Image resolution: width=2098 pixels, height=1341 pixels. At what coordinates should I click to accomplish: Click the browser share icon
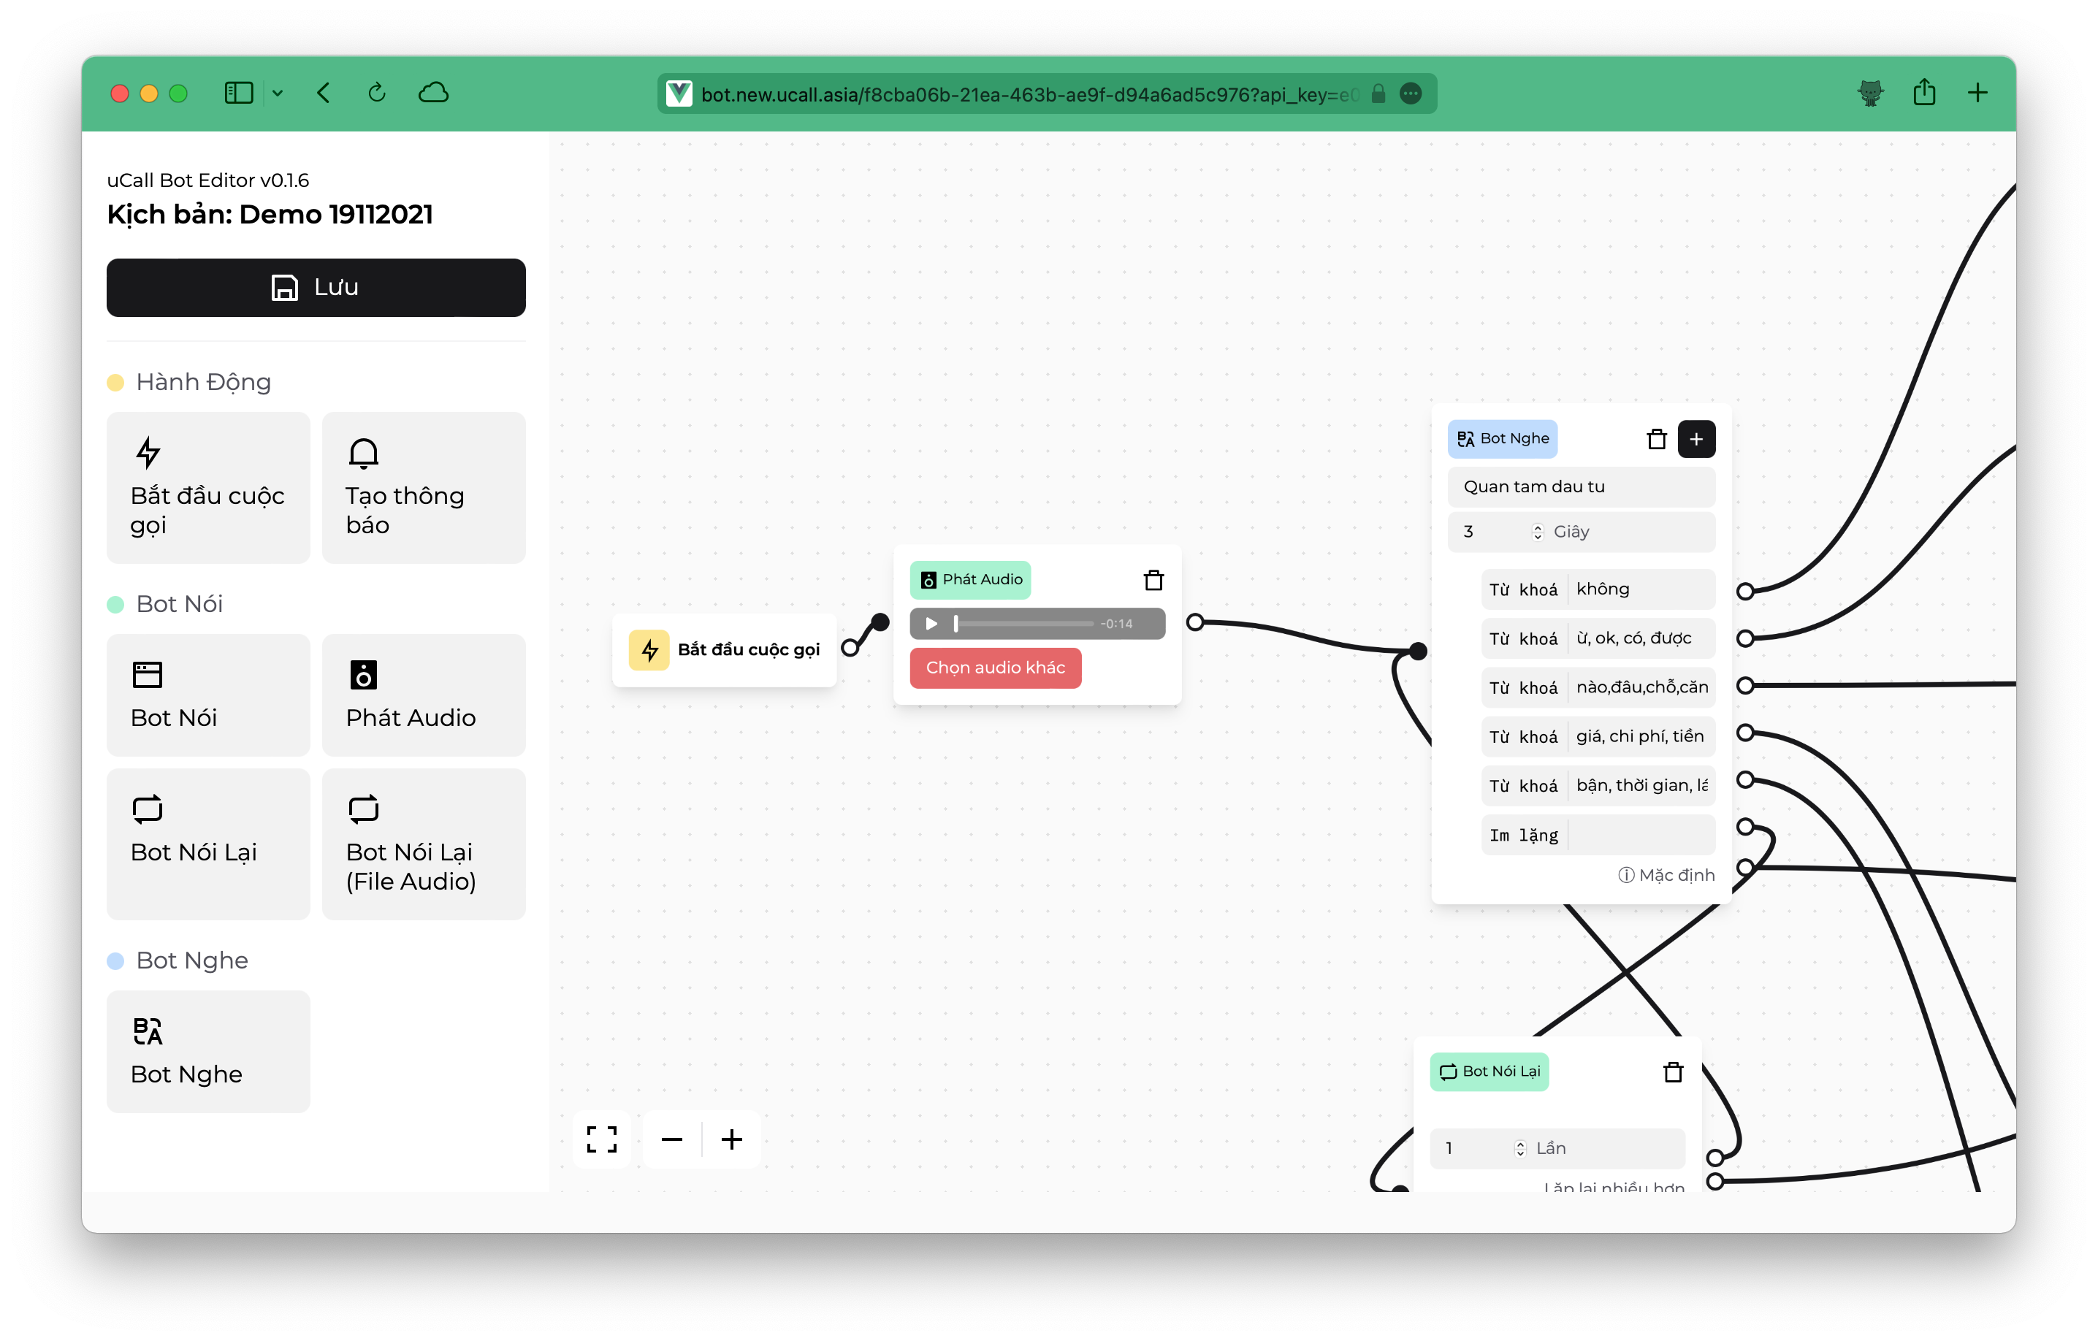(x=1923, y=93)
